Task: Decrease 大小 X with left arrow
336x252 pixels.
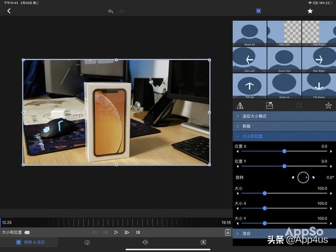Action: coord(238,208)
